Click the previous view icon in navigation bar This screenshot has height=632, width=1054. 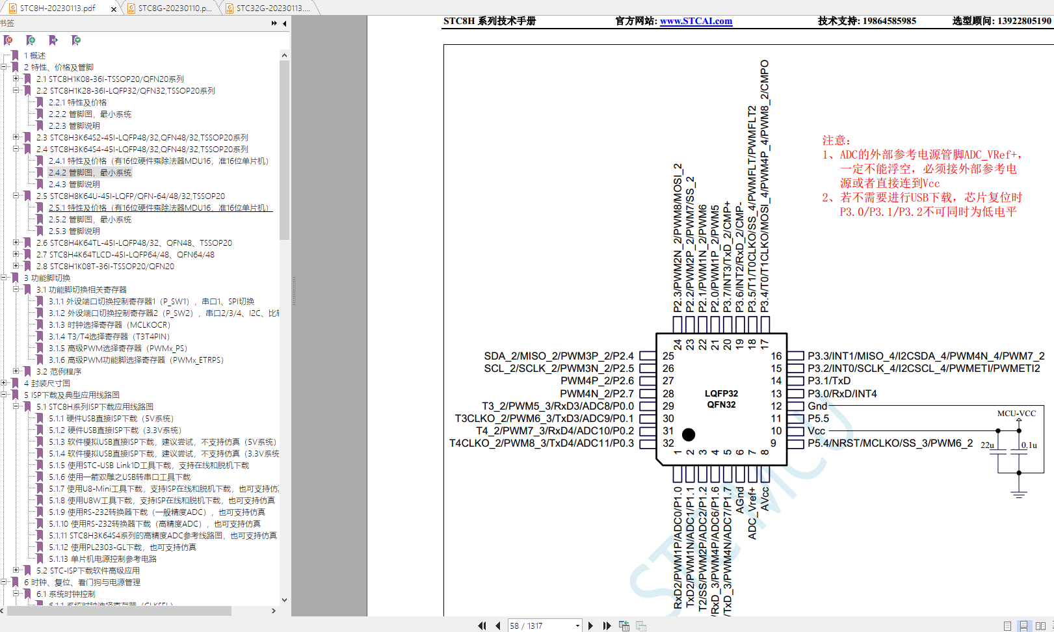tap(624, 625)
